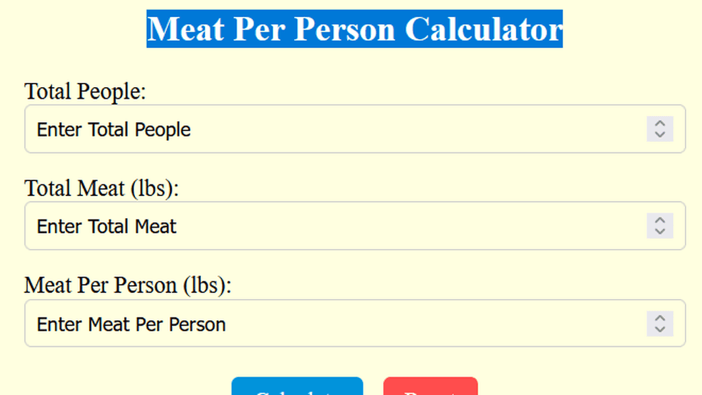Click the highlighted calculator heading text

tap(354, 29)
